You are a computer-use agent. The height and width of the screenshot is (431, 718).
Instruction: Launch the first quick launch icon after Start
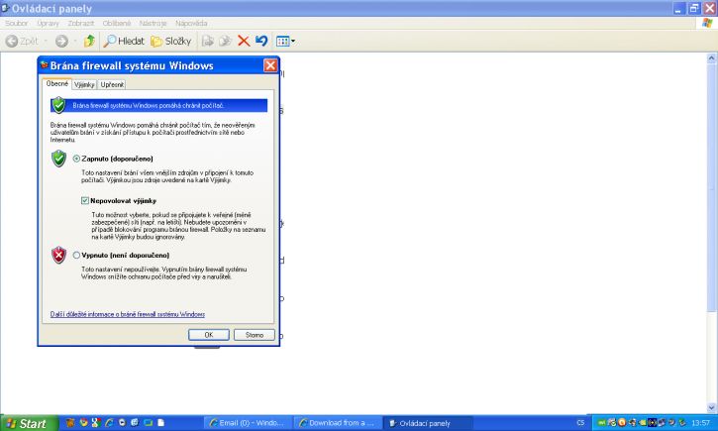[x=69, y=423]
